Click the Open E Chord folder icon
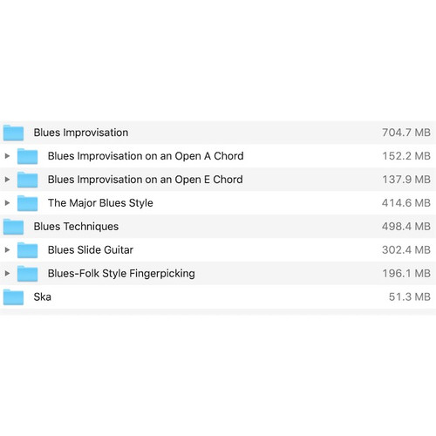 coord(27,180)
